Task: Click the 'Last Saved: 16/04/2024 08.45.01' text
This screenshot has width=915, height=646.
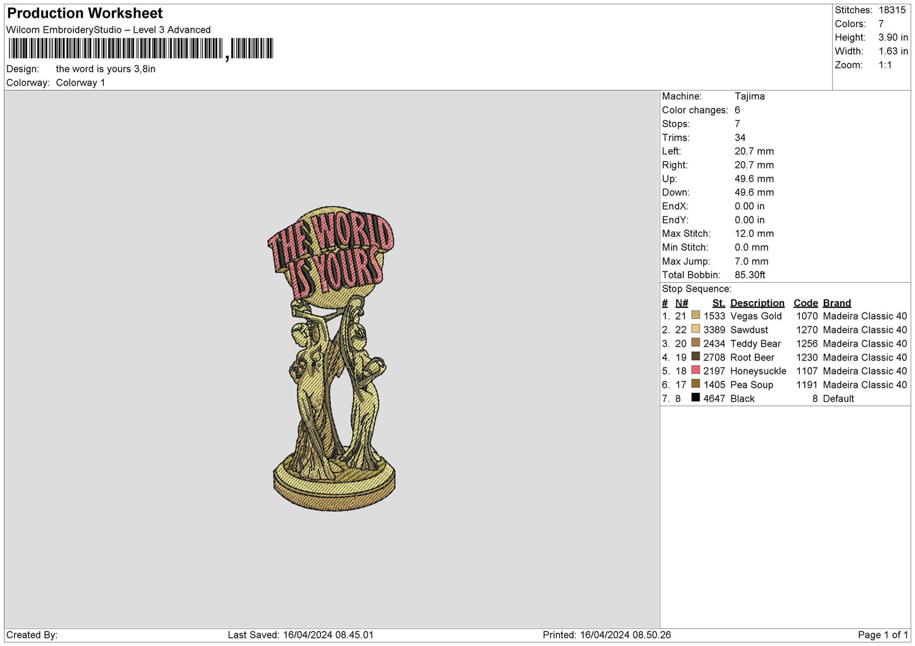Action: (301, 635)
